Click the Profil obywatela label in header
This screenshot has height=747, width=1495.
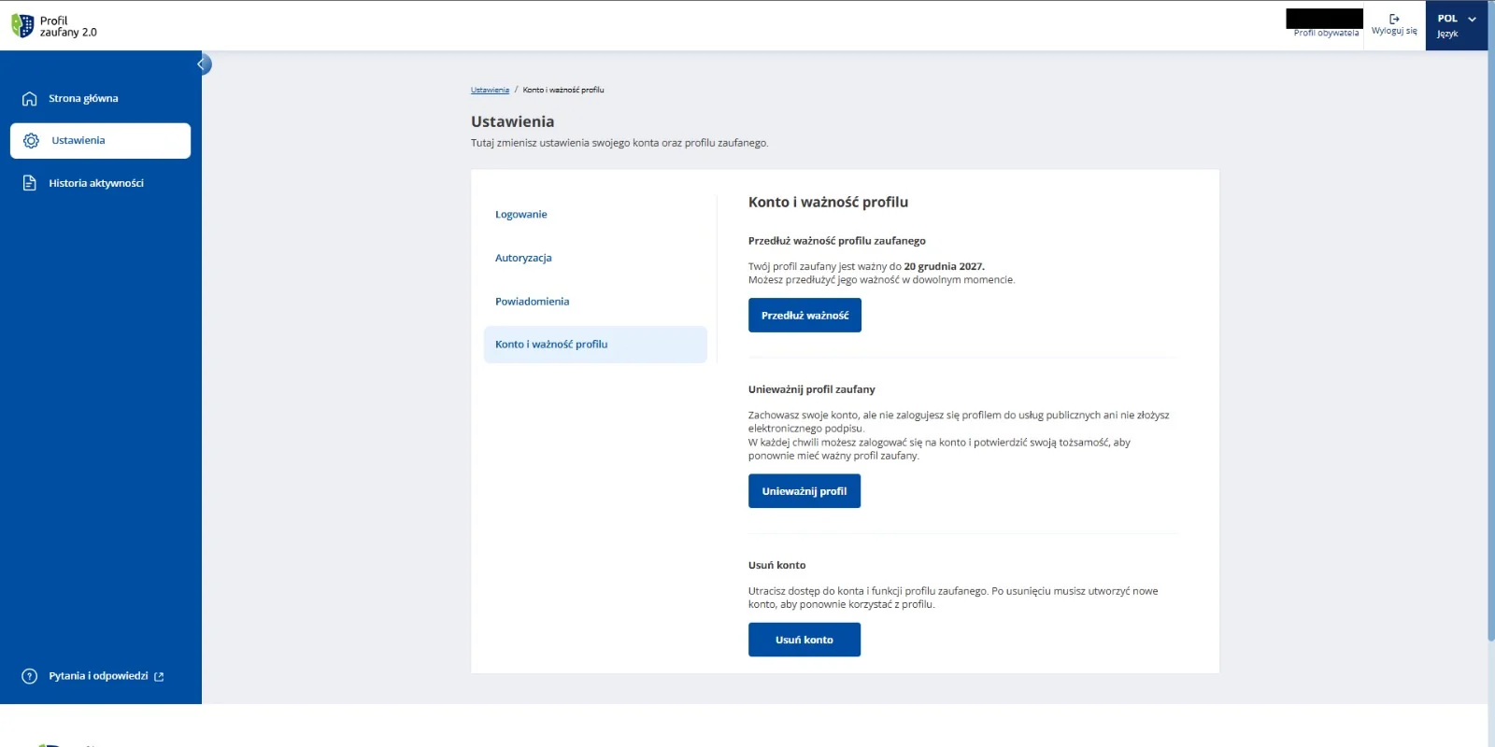click(1326, 34)
